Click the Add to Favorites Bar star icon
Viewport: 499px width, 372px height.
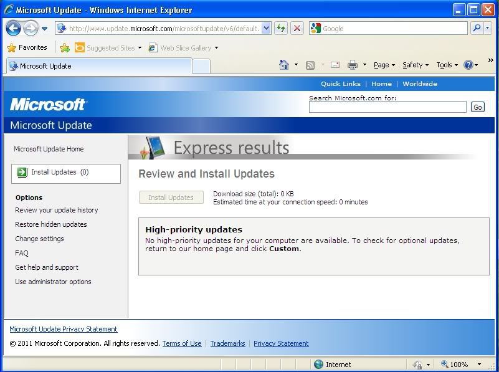(64, 47)
